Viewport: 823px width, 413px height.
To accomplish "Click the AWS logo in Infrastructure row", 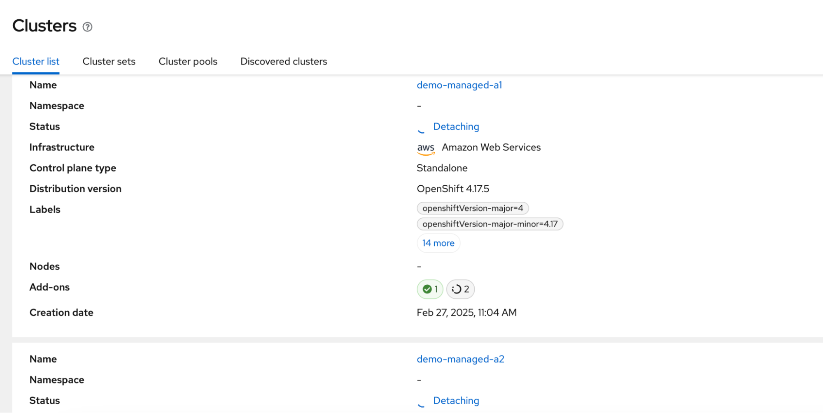I will 425,148.
